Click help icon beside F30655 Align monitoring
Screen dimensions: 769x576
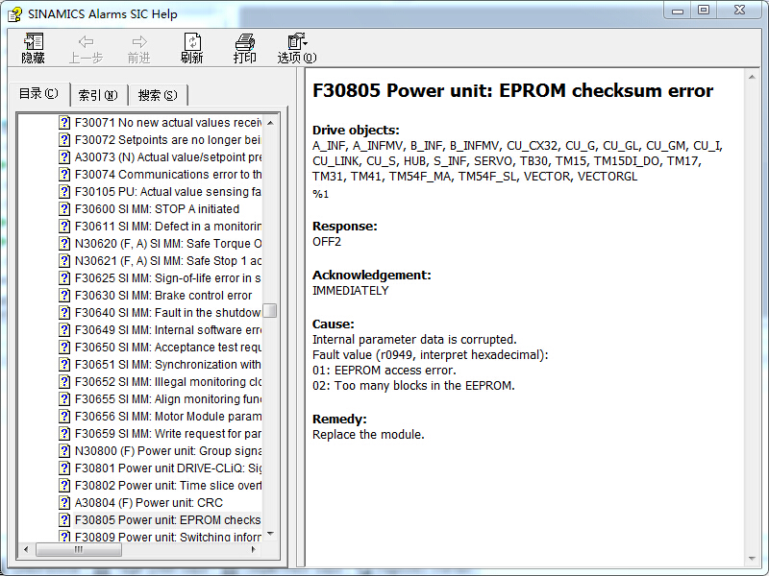pyautogui.click(x=64, y=398)
